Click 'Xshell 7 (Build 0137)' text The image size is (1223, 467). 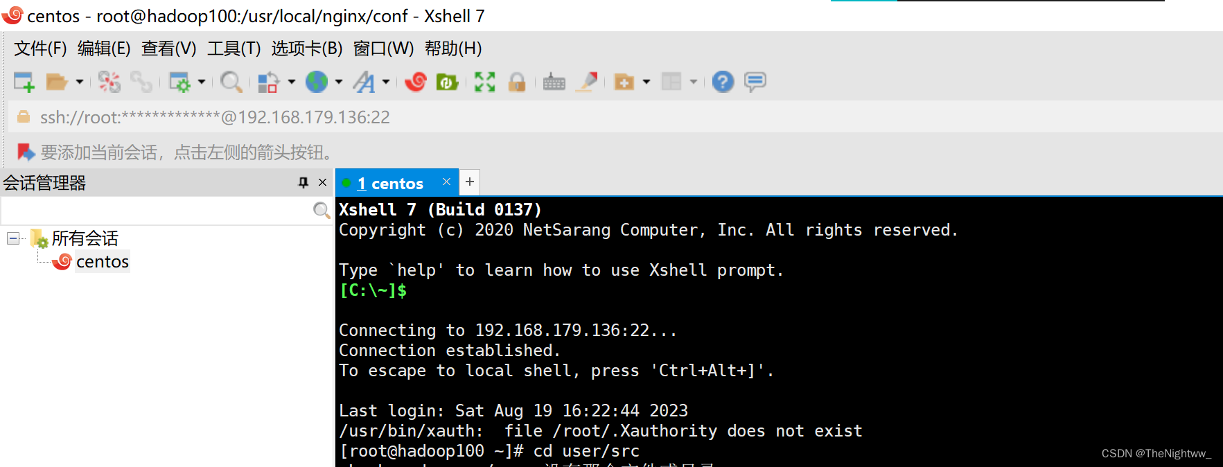440,209
